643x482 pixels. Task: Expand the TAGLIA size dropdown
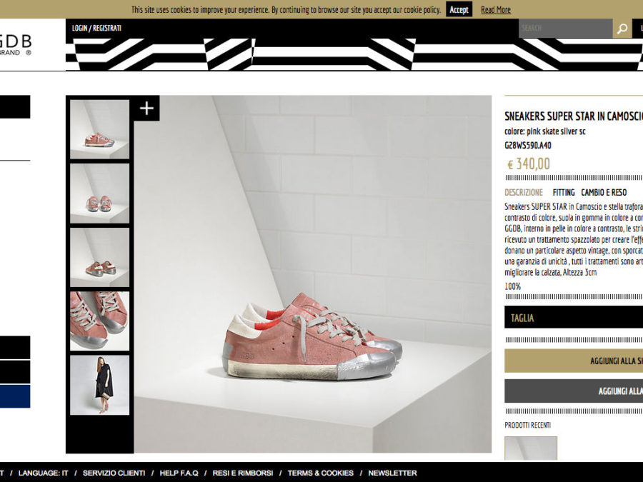573,318
